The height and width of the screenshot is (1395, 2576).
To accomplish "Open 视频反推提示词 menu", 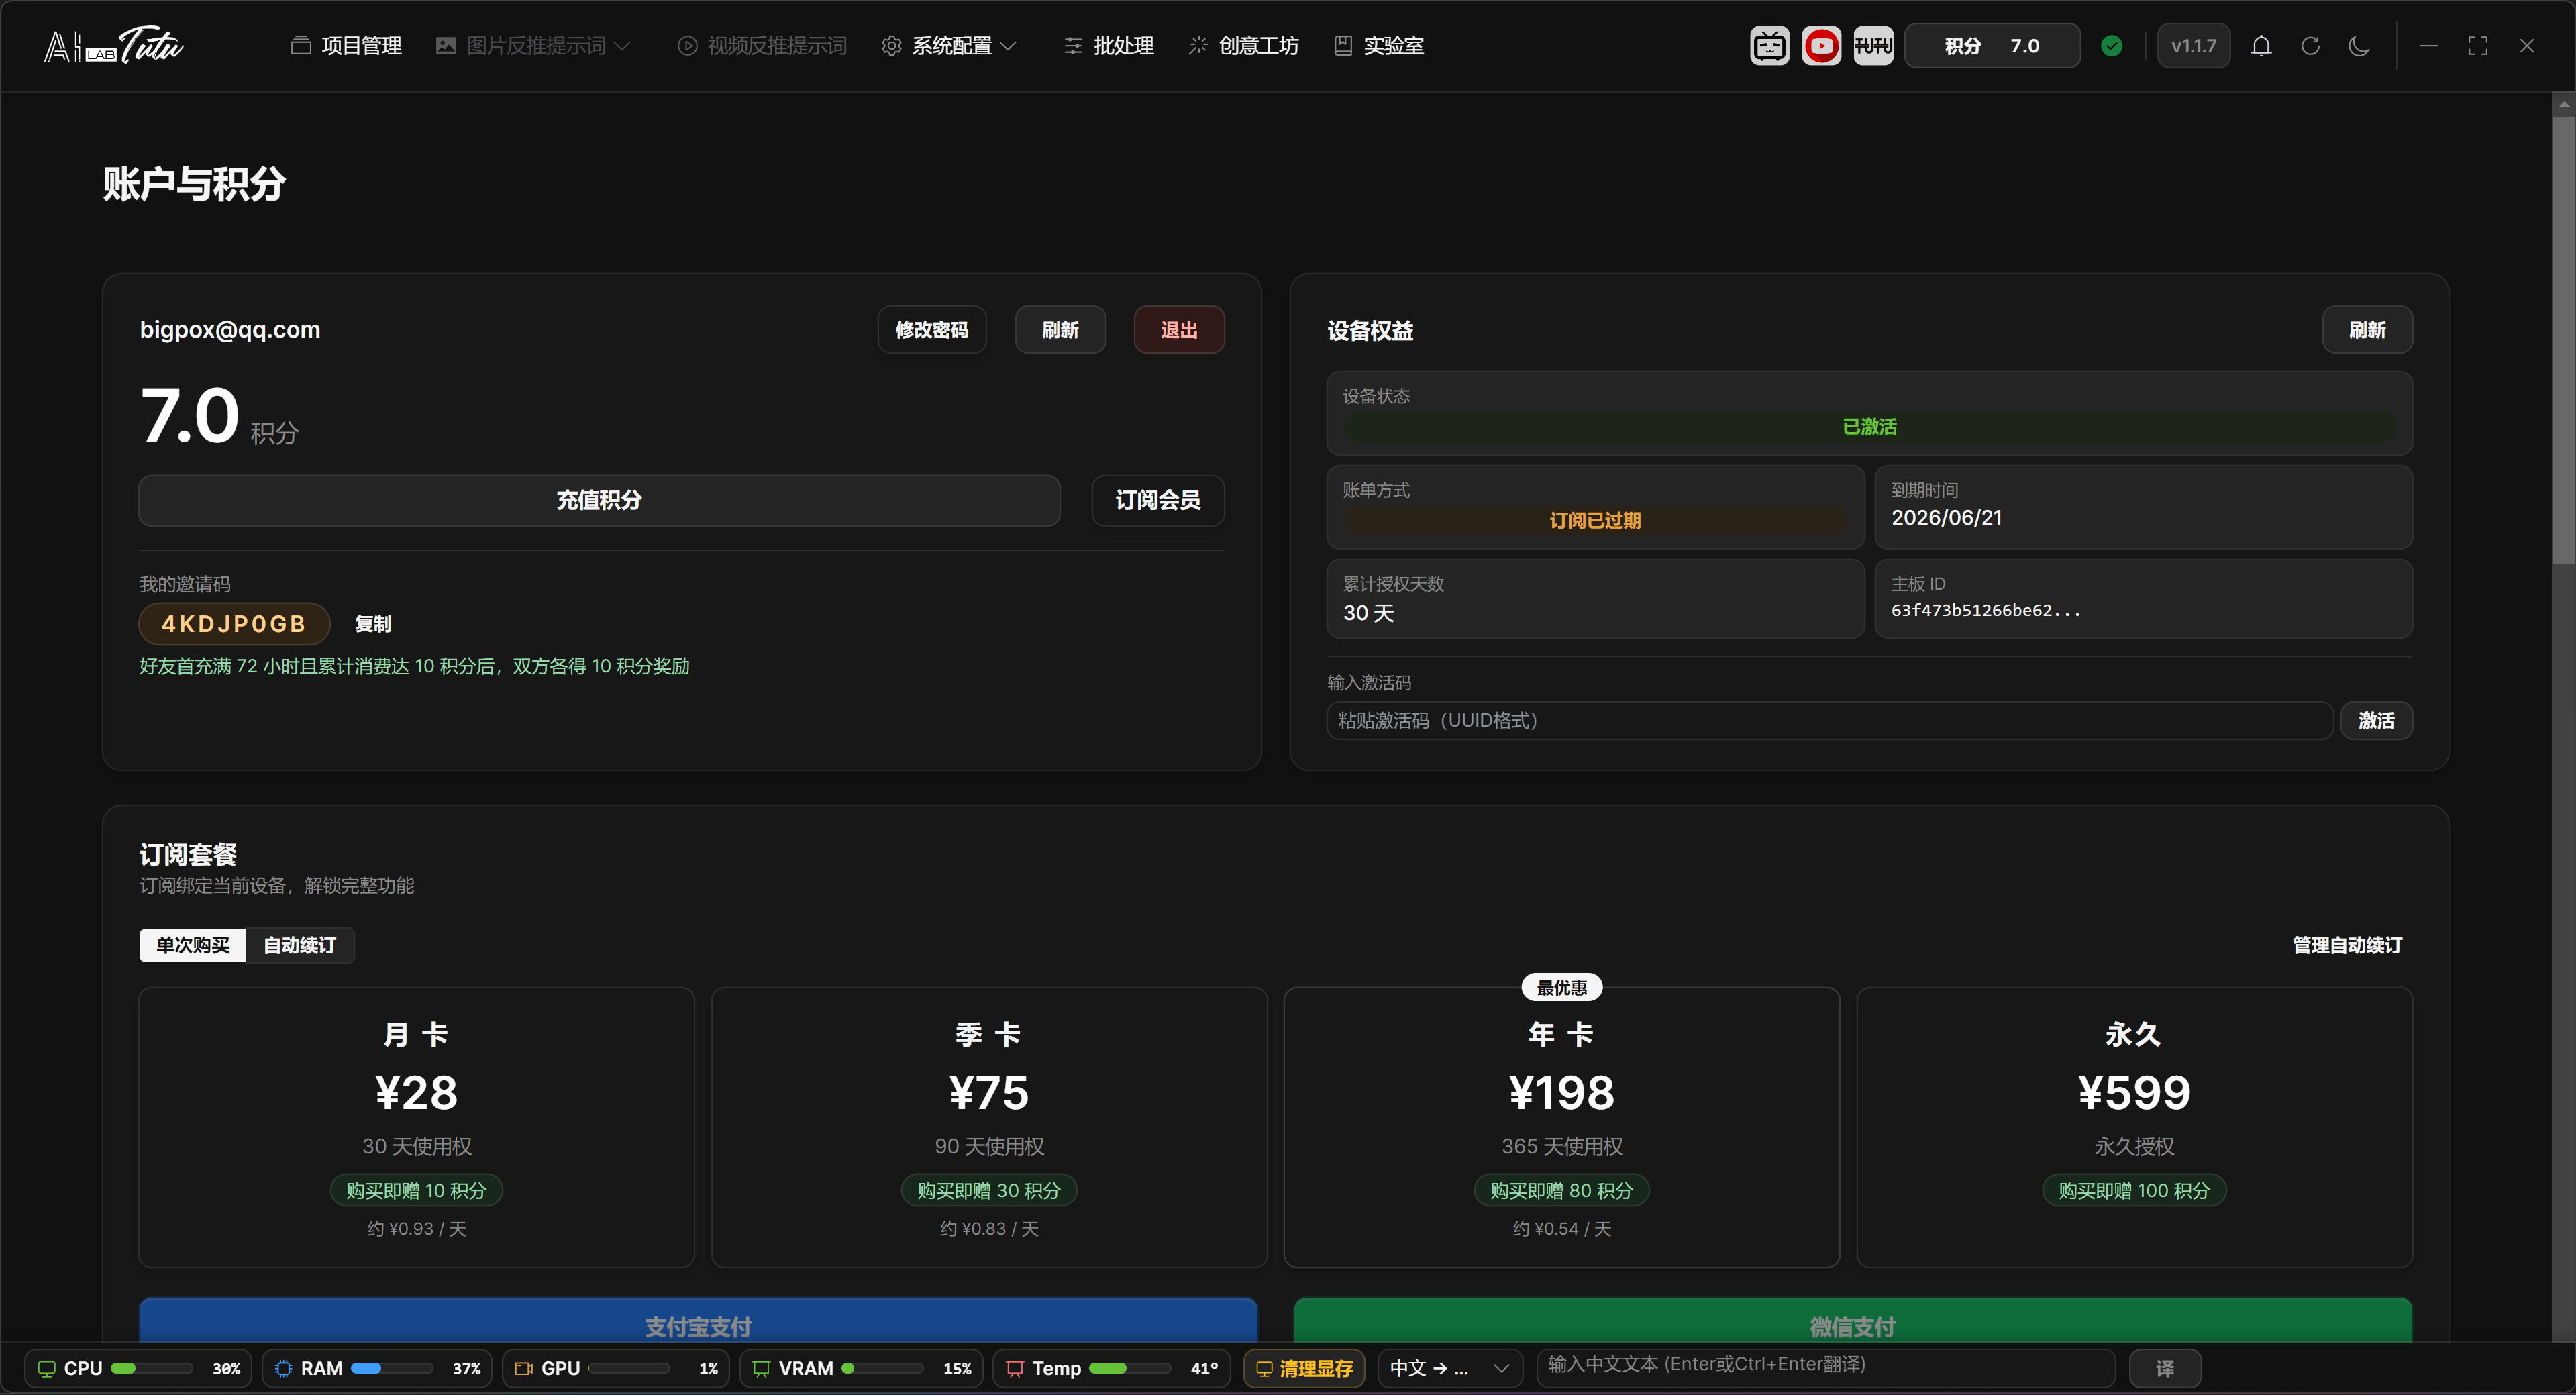I will pyautogui.click(x=762, y=46).
